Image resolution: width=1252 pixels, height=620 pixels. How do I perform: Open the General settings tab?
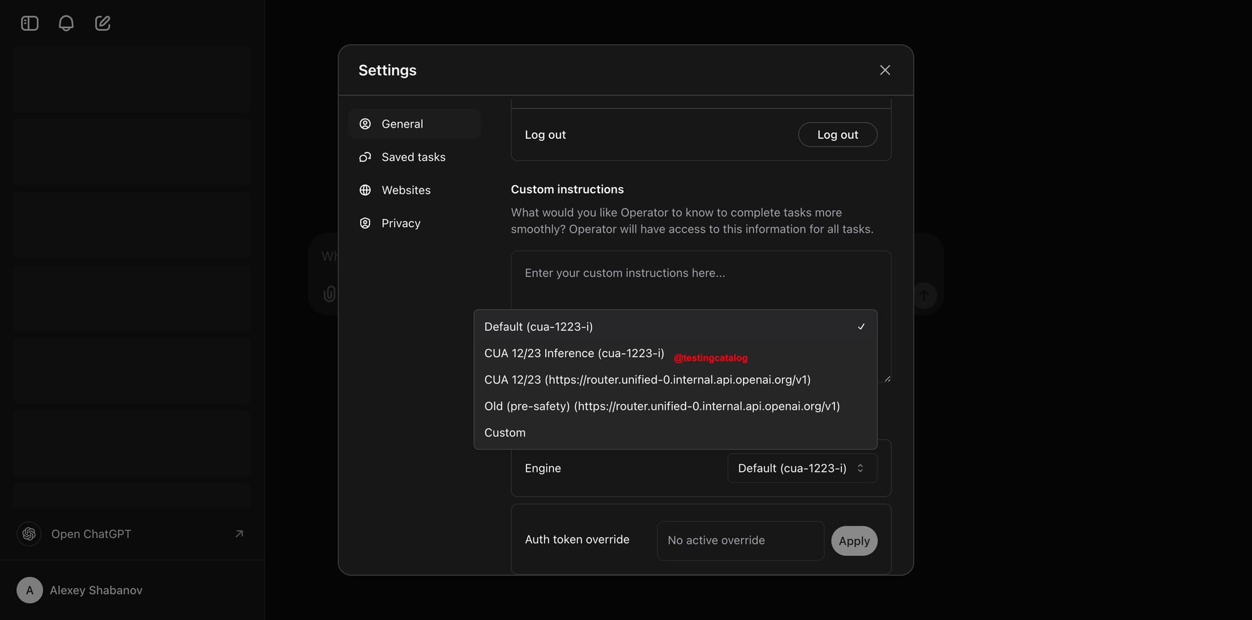(414, 124)
